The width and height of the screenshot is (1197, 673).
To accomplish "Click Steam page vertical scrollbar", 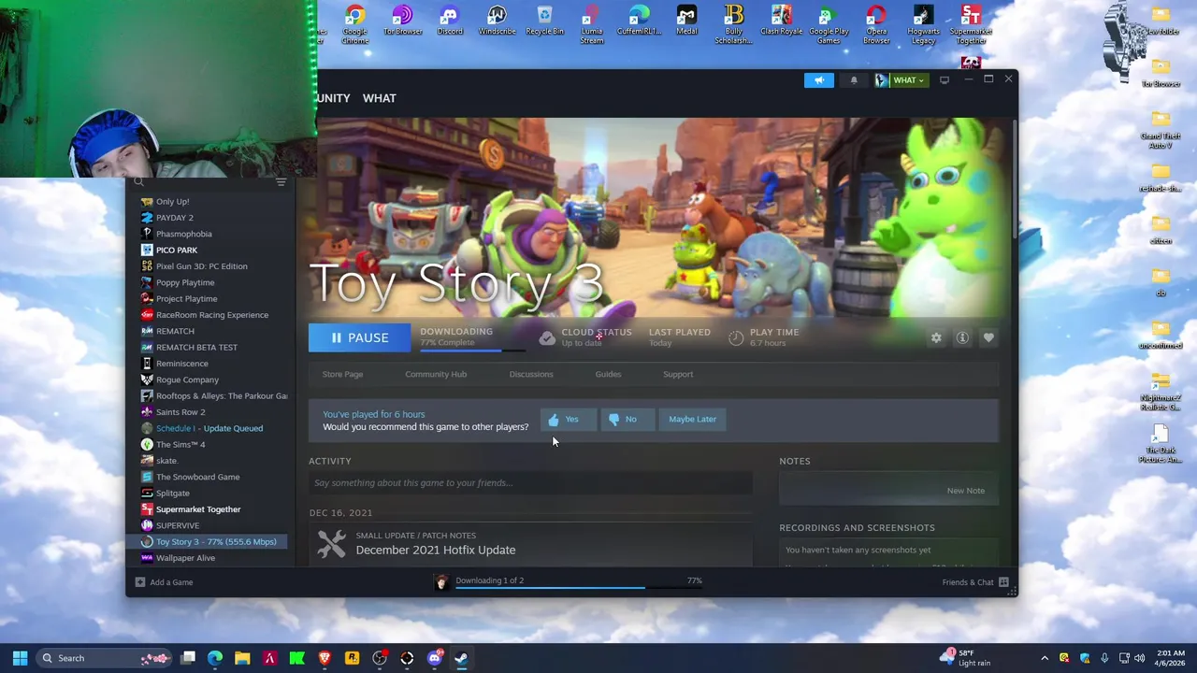I will [1014, 178].
